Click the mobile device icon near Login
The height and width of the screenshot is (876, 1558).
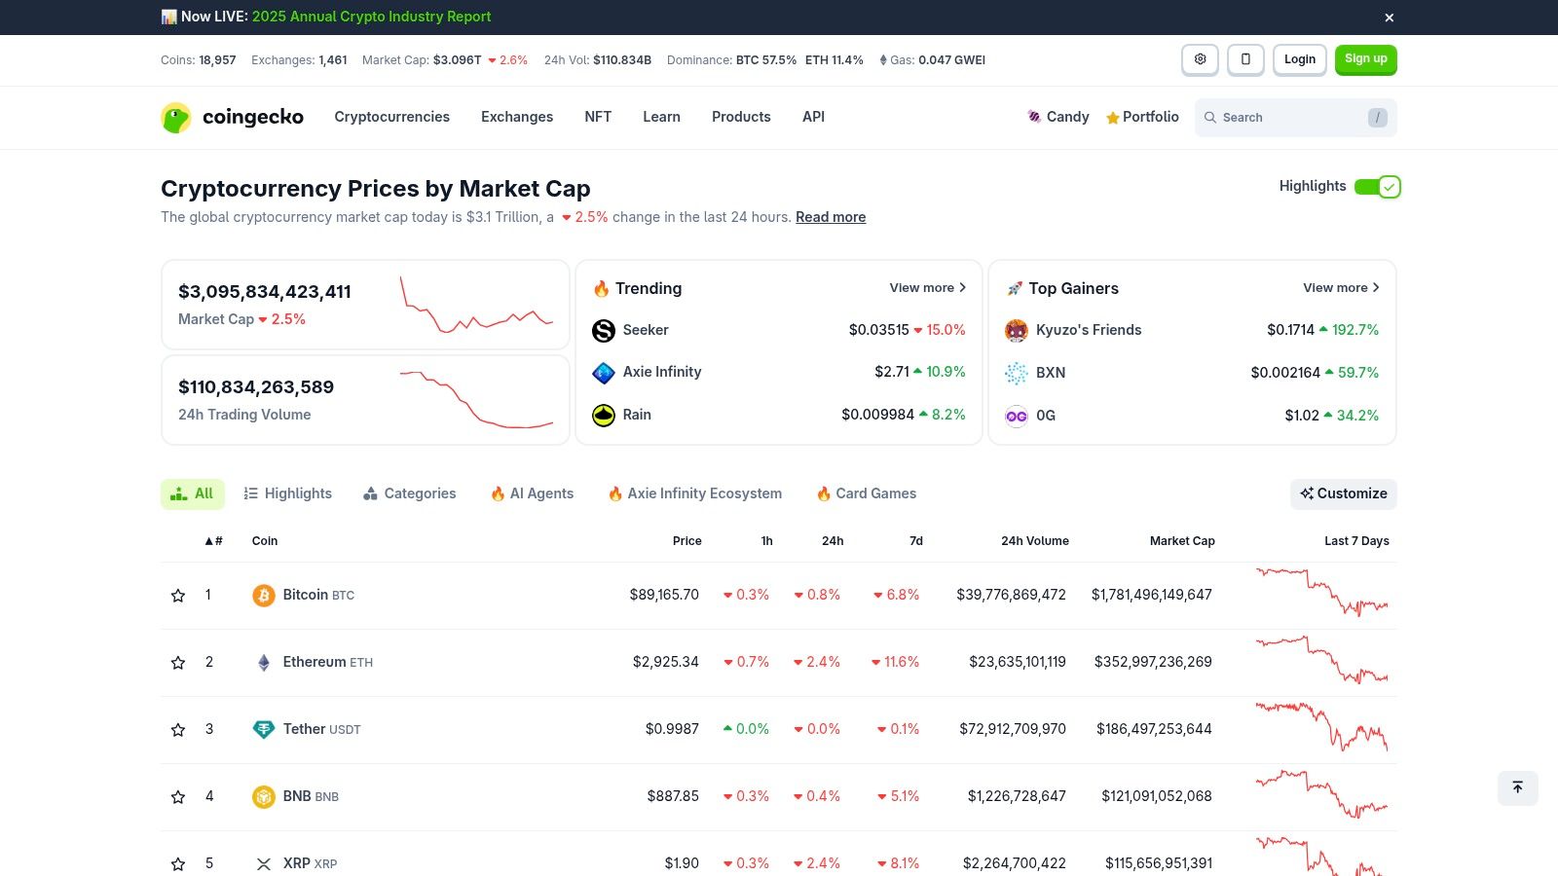coord(1245,59)
